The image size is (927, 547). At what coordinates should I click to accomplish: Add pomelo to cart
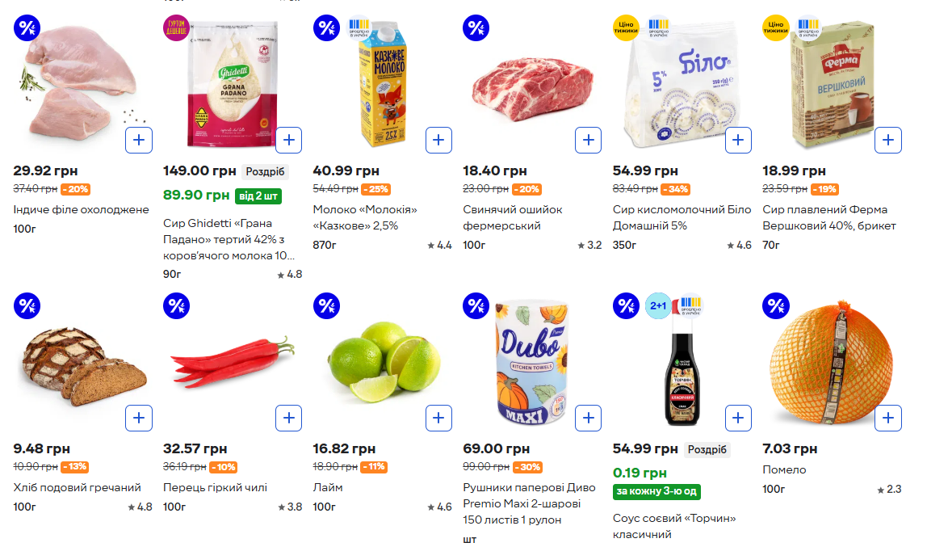pos(887,418)
